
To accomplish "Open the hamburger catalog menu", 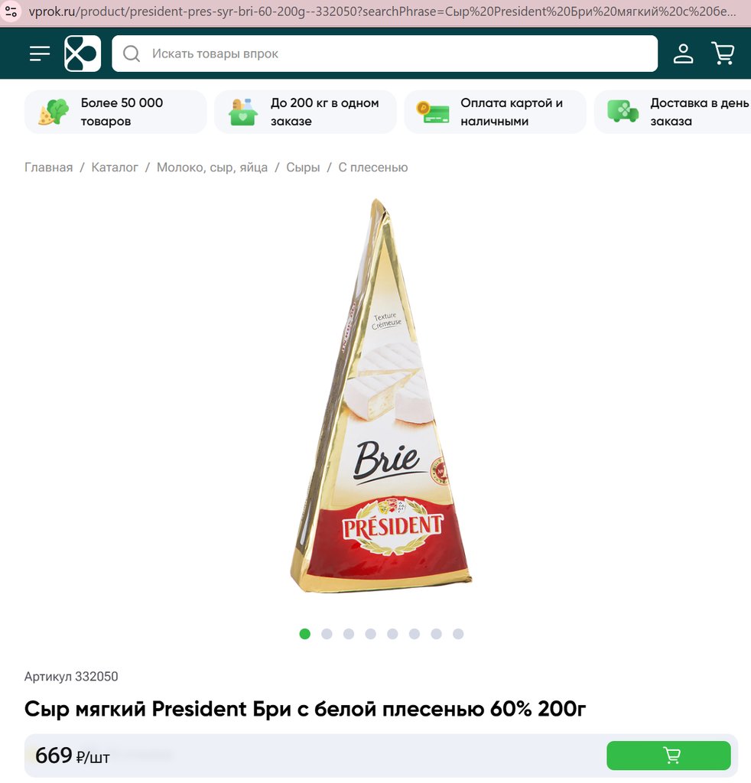I will pyautogui.click(x=40, y=54).
